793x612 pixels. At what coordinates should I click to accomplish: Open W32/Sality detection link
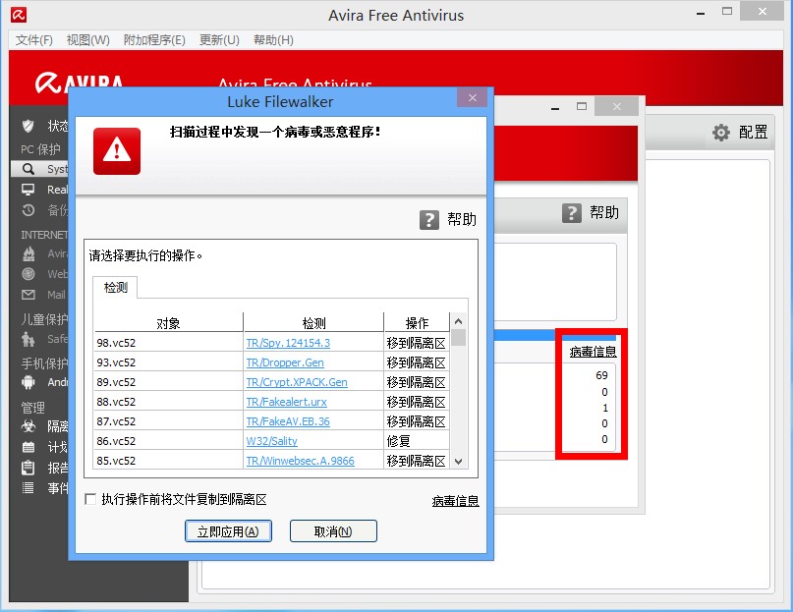271,441
